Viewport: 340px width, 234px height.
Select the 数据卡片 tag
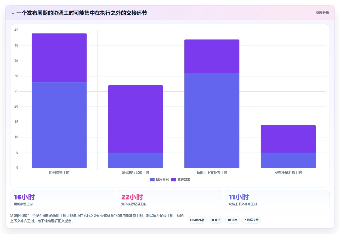(x=251, y=220)
